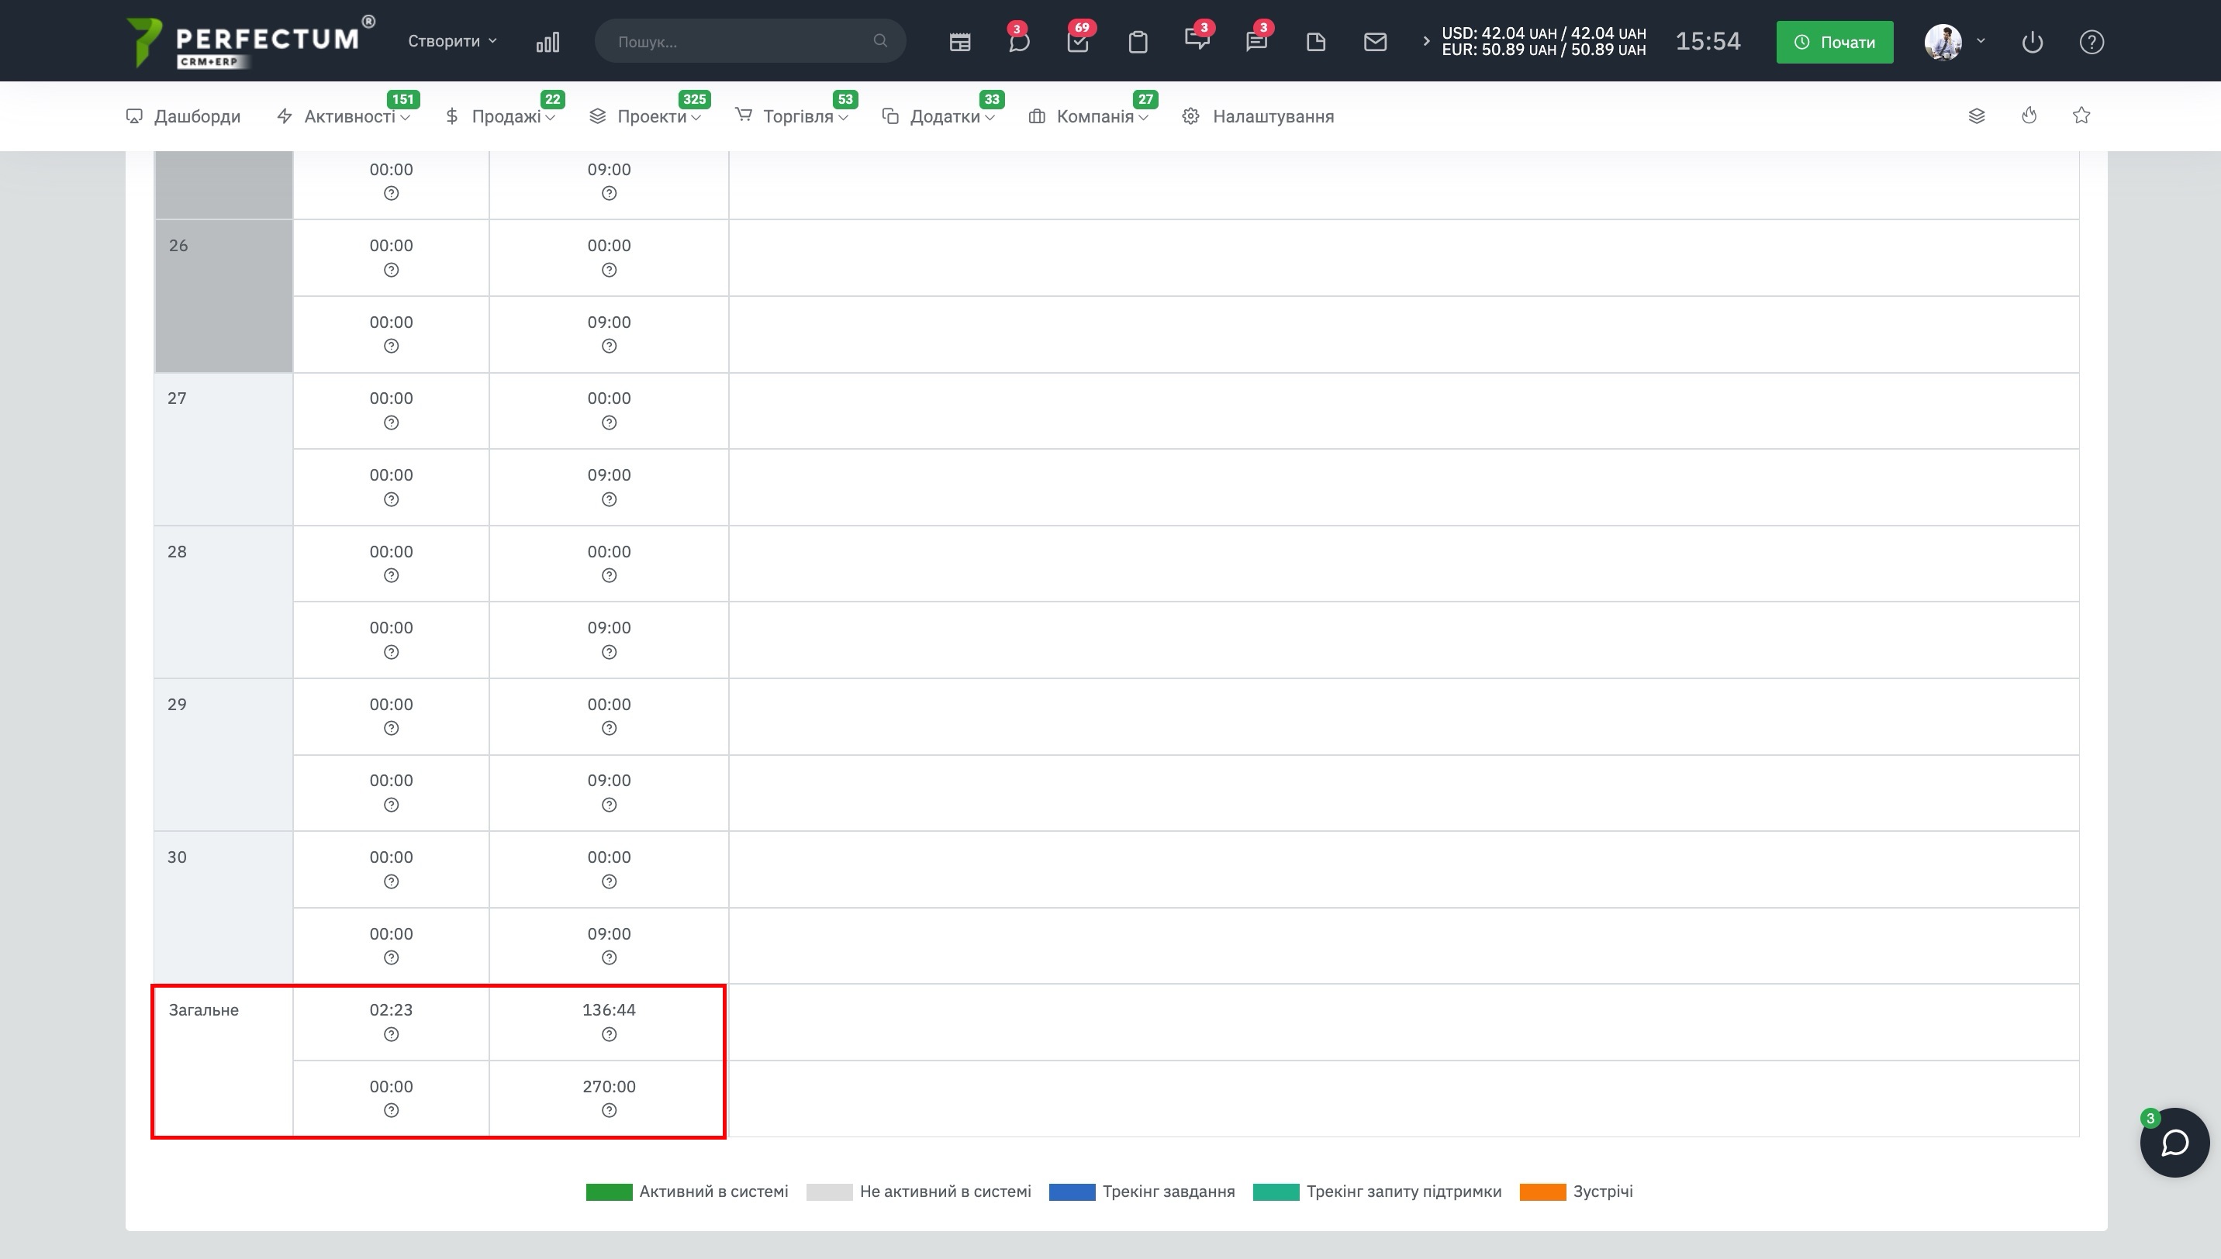Open the calendar icon in top bar
Image resolution: width=2221 pixels, height=1259 pixels.
tap(959, 42)
